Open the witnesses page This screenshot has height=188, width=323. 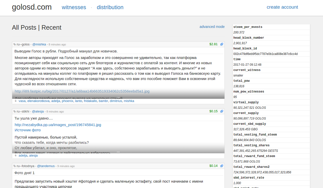74,7
